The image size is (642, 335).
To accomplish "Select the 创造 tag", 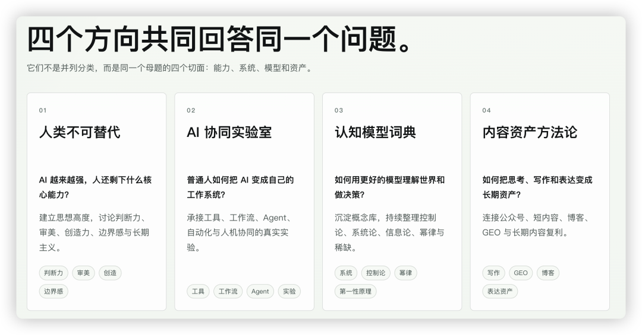I will coord(110,273).
